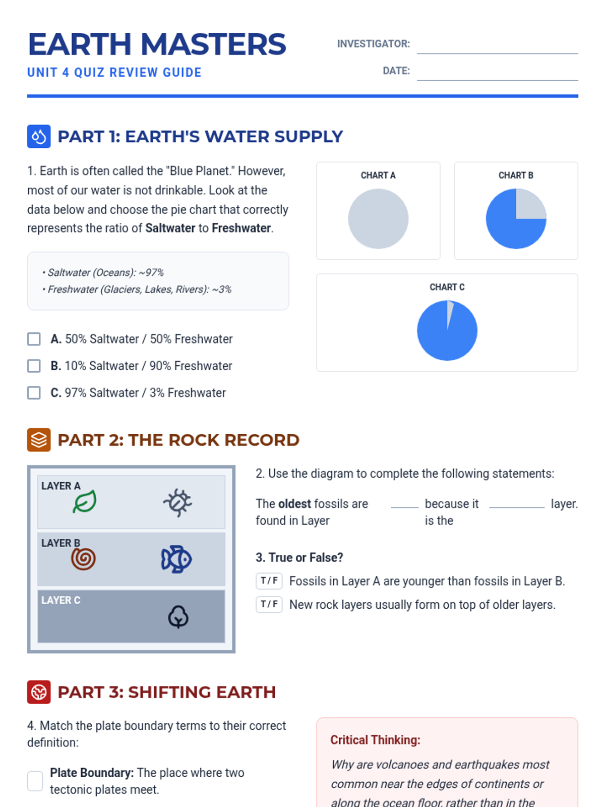Select the Chart B pie chart
605x807 pixels.
click(516, 218)
